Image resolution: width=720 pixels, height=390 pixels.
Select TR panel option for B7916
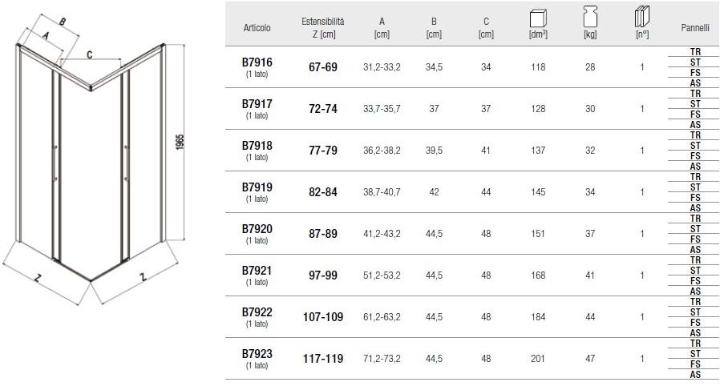[x=695, y=51]
